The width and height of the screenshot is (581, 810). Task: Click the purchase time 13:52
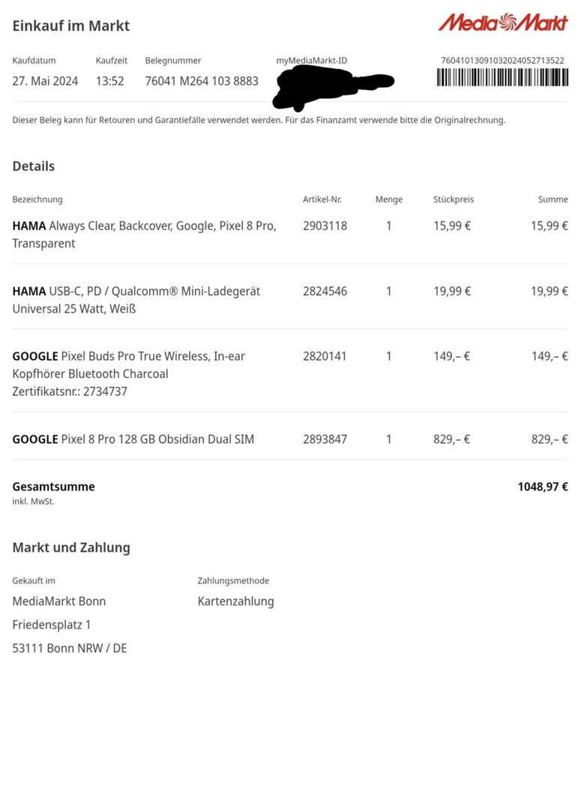click(109, 81)
